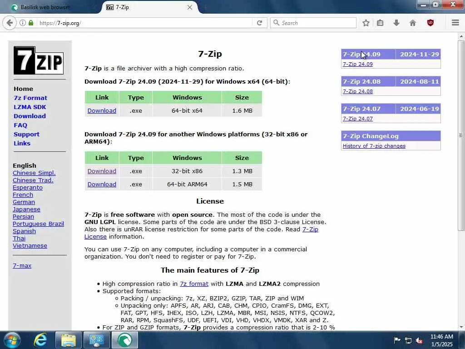Viewport: 465px width, 349px height.
Task: Open Download page from sidebar
Action: click(x=30, y=116)
